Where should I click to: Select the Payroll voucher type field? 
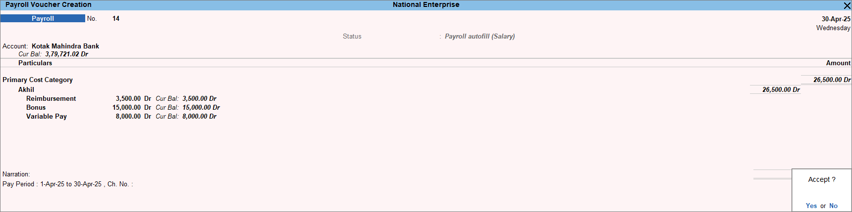(x=43, y=18)
